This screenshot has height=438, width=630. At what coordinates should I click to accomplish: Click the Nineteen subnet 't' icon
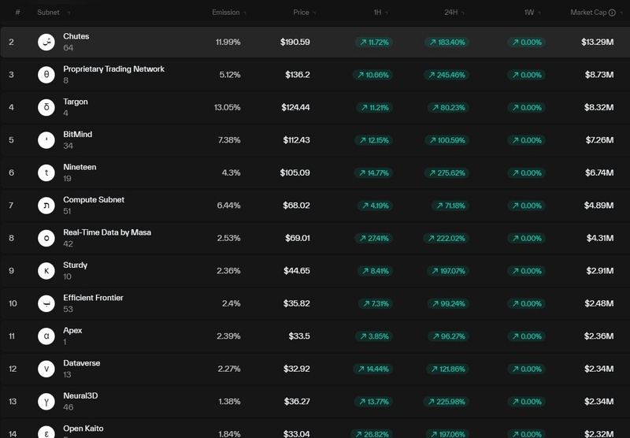(x=46, y=173)
